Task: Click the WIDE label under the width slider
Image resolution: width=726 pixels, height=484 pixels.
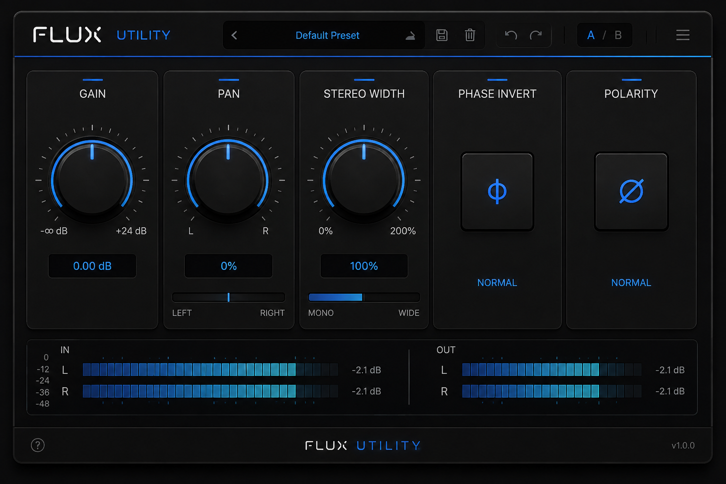Action: click(409, 313)
